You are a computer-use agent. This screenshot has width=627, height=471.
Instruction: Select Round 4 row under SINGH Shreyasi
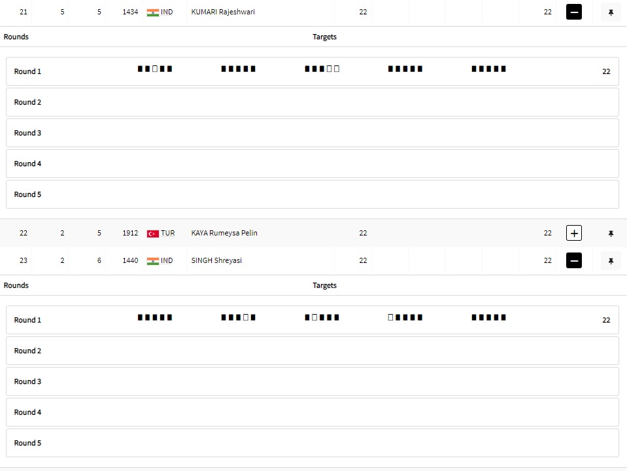coord(312,412)
